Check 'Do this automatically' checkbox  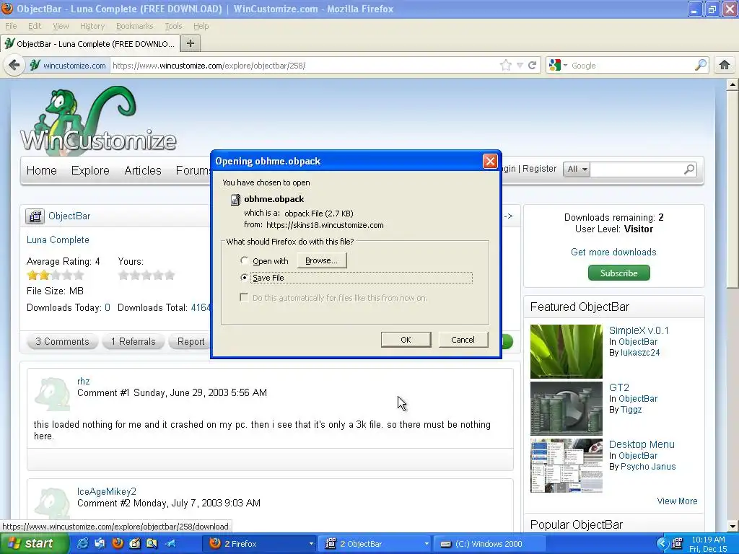click(x=244, y=297)
